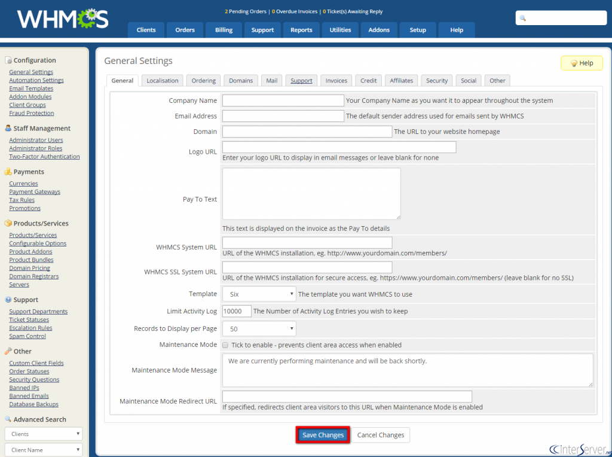Viewport: 612px width, 457px height.
Task: Click the search magnifier icon in top search box
Action: click(523, 18)
